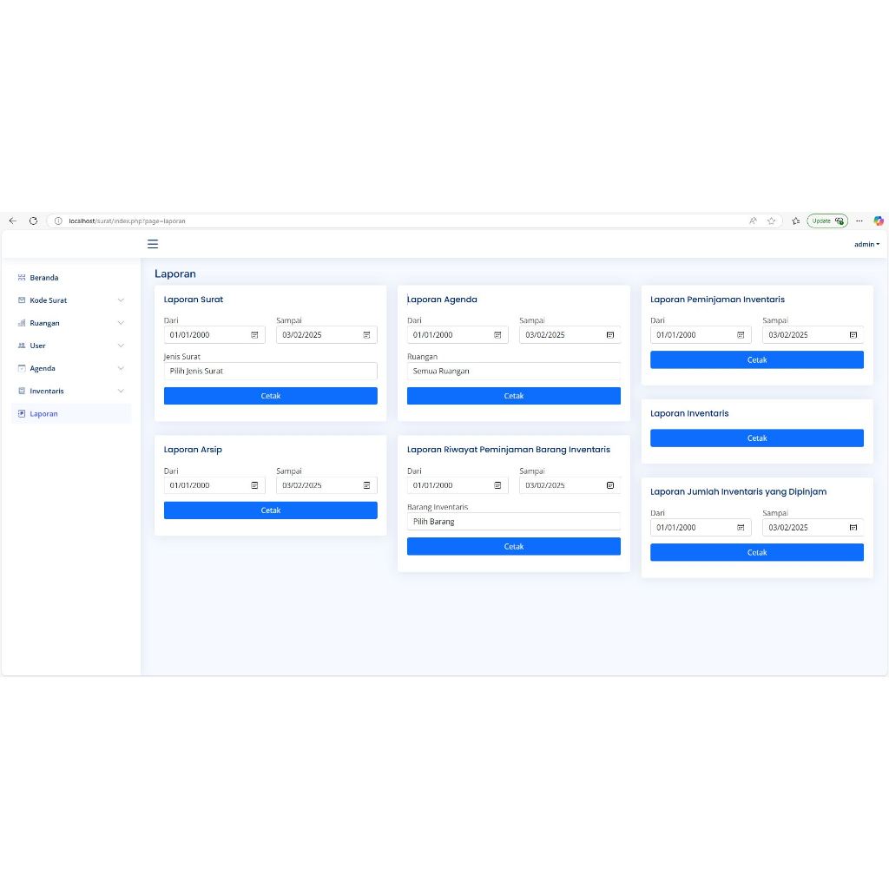
Task: Click Cetak under Laporan Peminjaman Inventaris
Action: click(x=757, y=360)
